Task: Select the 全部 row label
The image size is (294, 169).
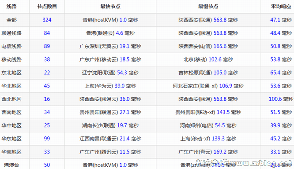Action: pyautogui.click(x=11, y=20)
